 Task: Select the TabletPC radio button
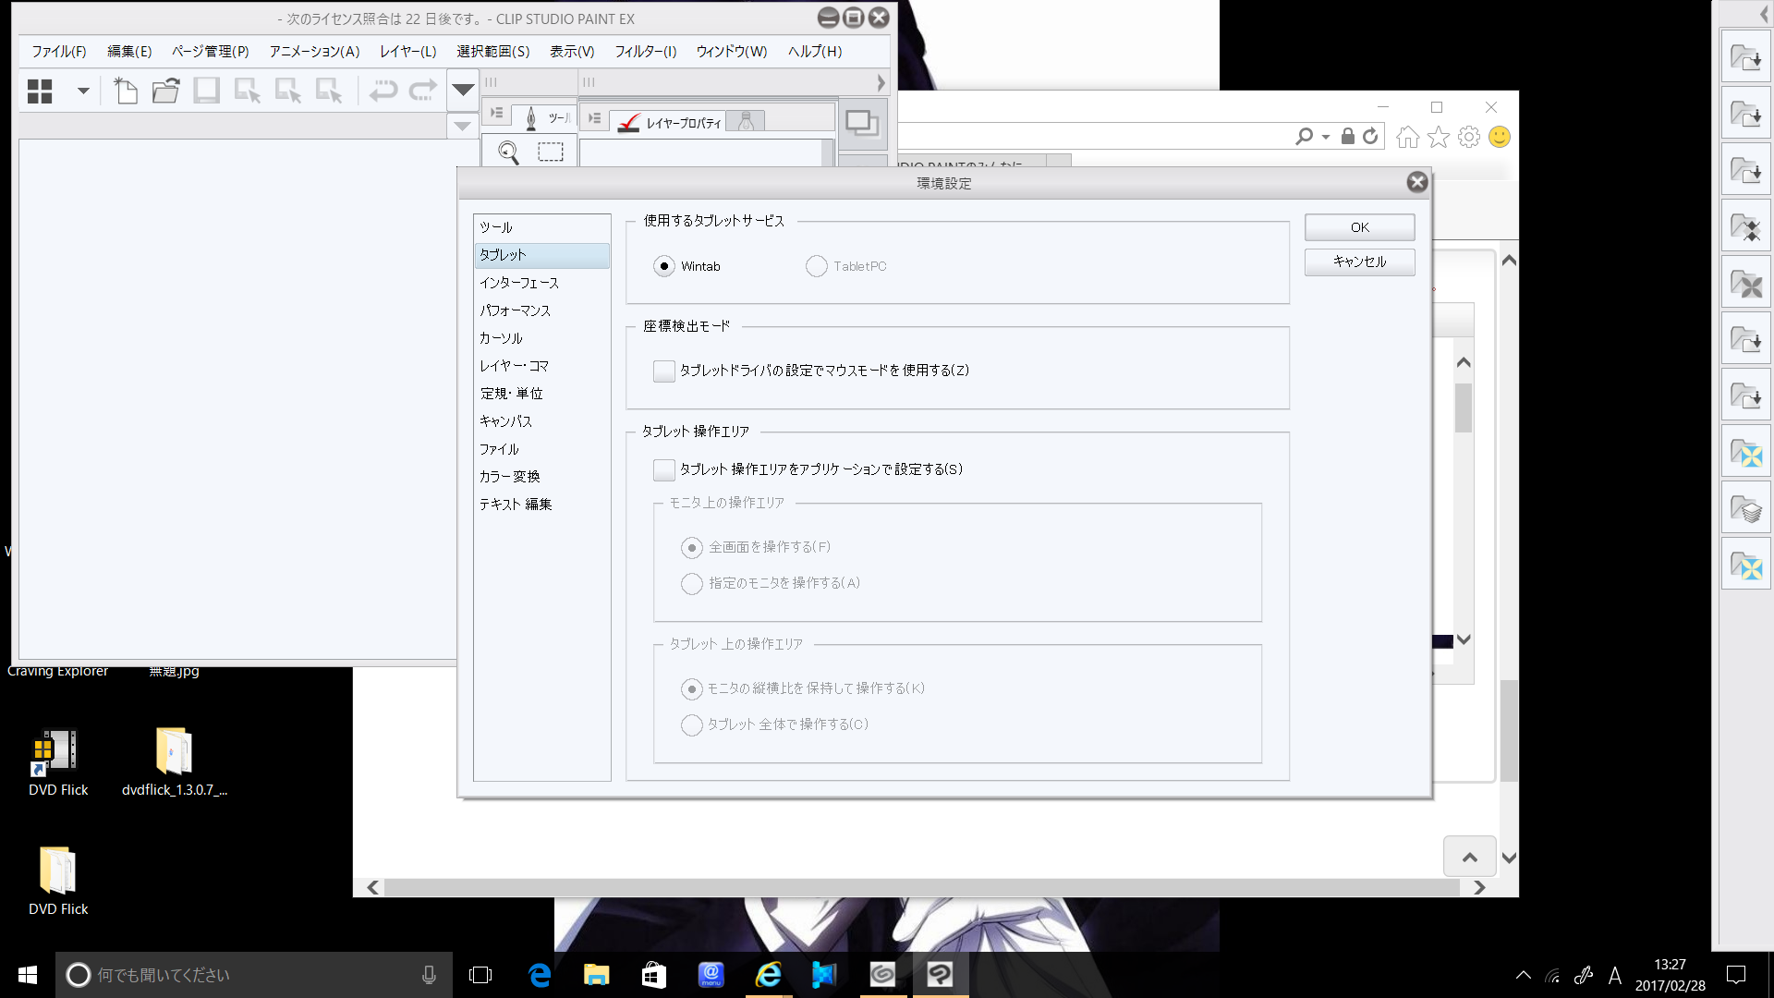pos(816,266)
